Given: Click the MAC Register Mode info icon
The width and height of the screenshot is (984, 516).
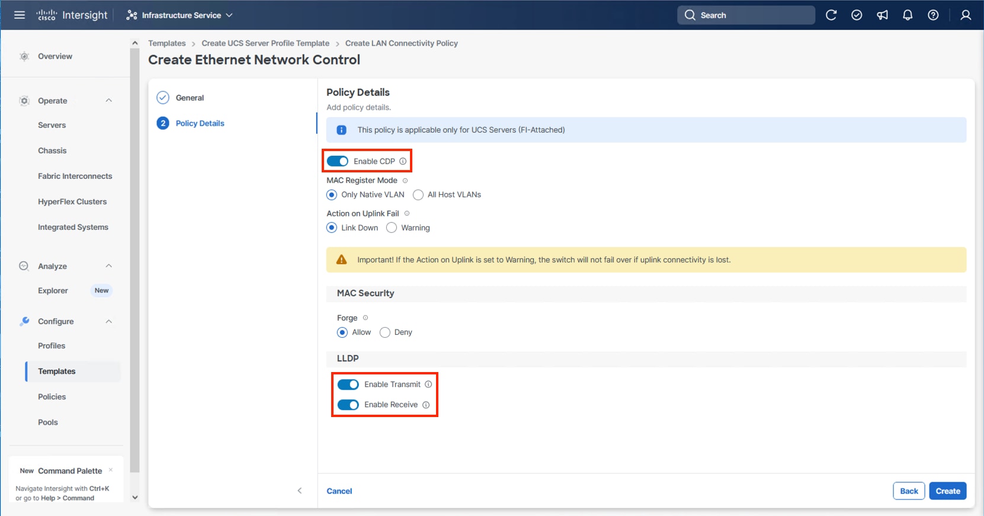Looking at the screenshot, I should [405, 181].
